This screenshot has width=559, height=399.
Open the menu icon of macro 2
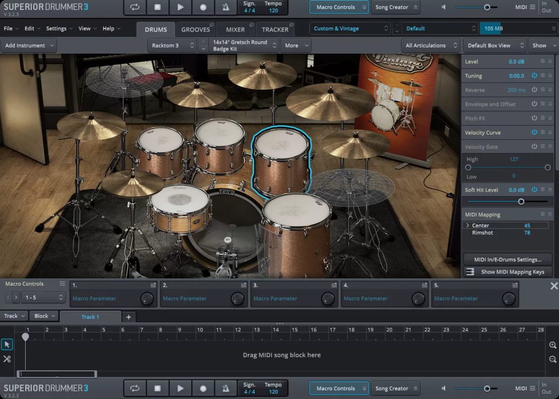pyautogui.click(x=243, y=285)
